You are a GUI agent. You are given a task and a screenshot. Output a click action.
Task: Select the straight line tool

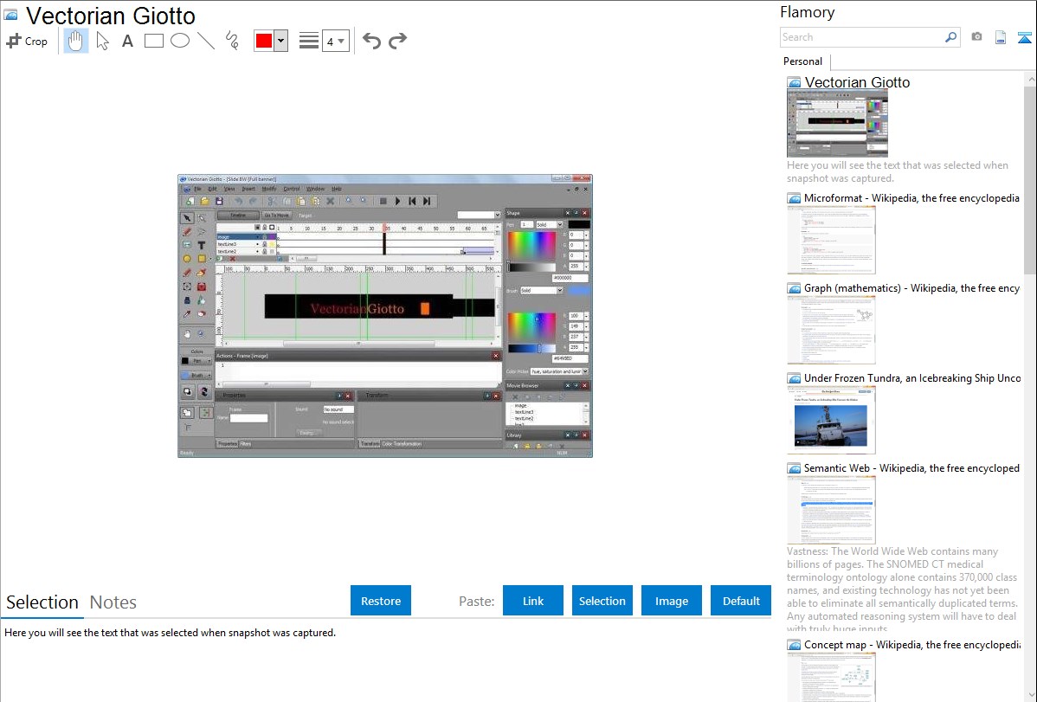206,41
